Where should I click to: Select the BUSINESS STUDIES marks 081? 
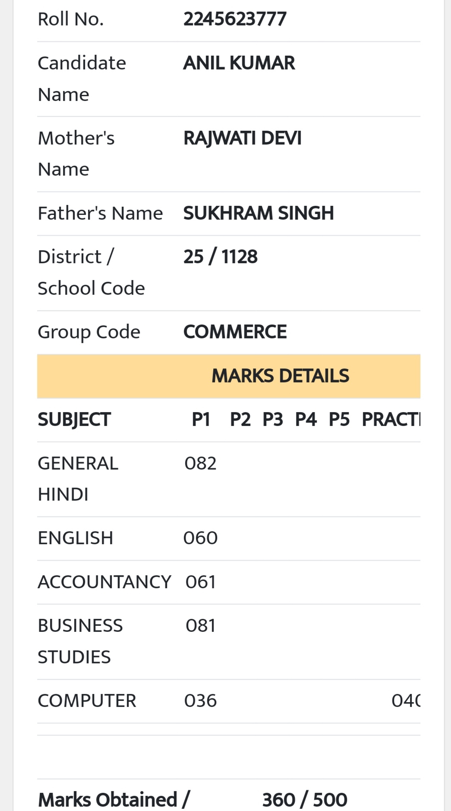[200, 626]
